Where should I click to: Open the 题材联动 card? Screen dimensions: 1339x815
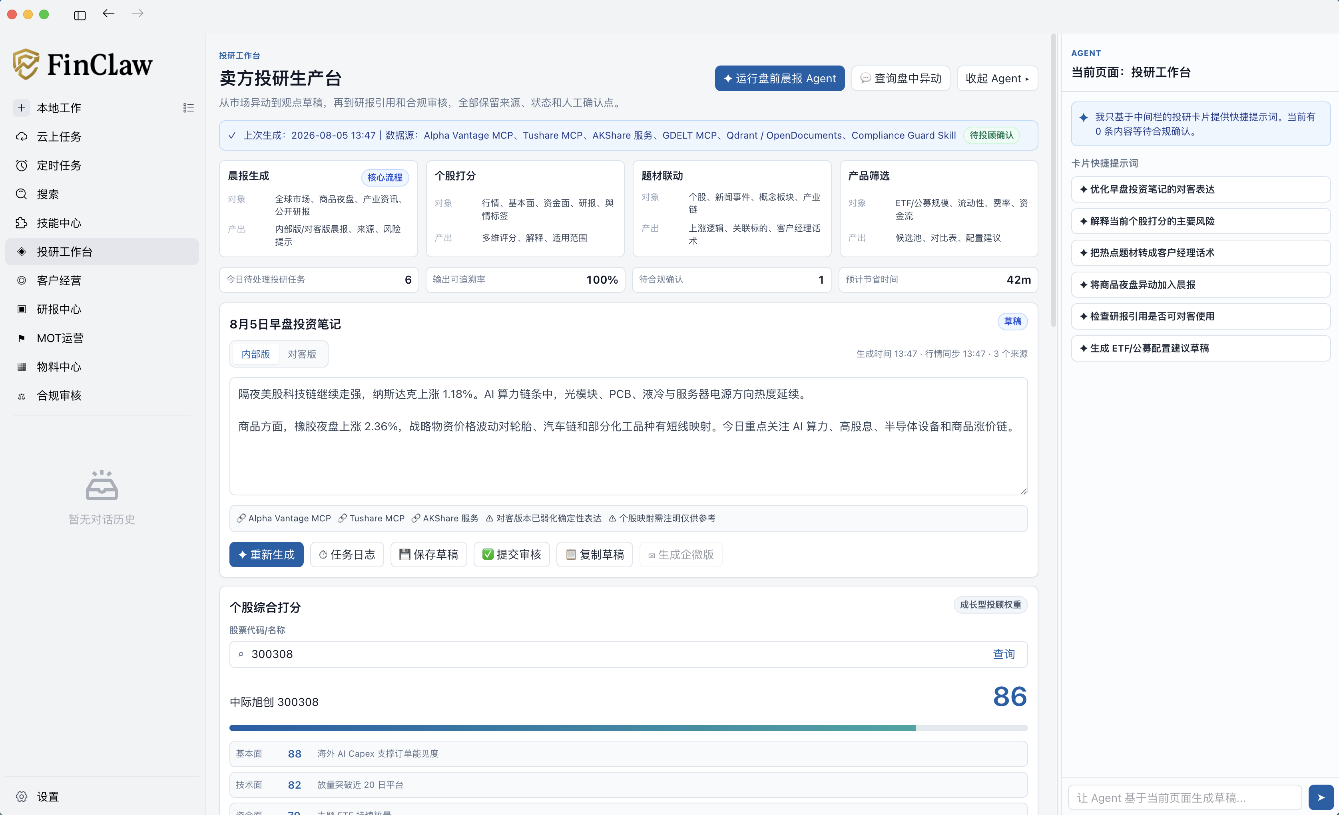click(x=732, y=209)
